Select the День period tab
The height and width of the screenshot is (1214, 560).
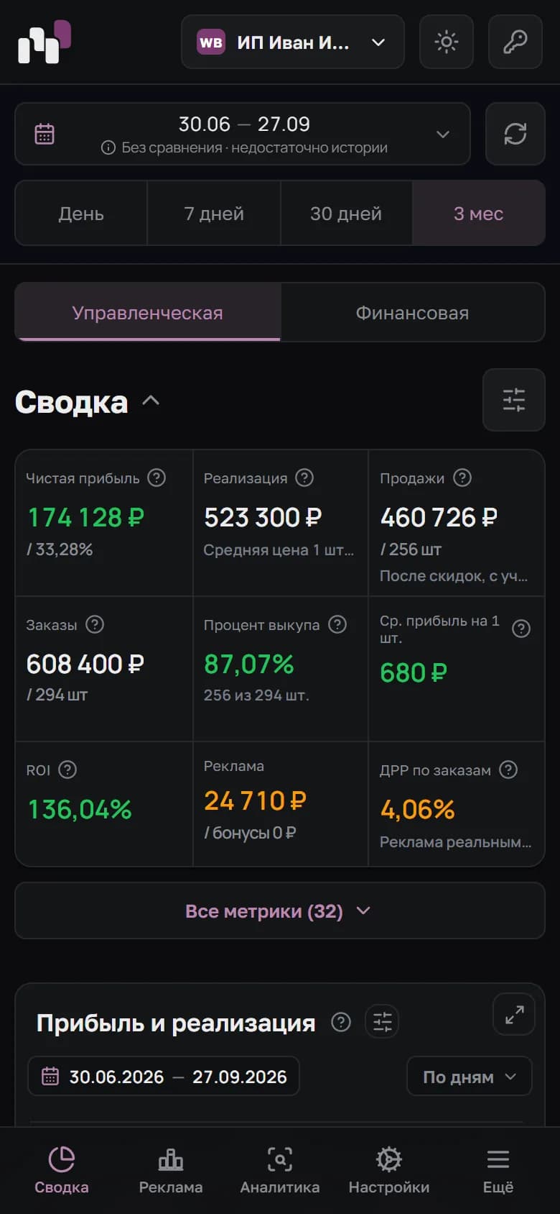tap(81, 214)
